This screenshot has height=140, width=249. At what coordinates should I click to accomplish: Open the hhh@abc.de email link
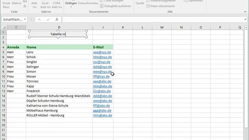[103, 115]
